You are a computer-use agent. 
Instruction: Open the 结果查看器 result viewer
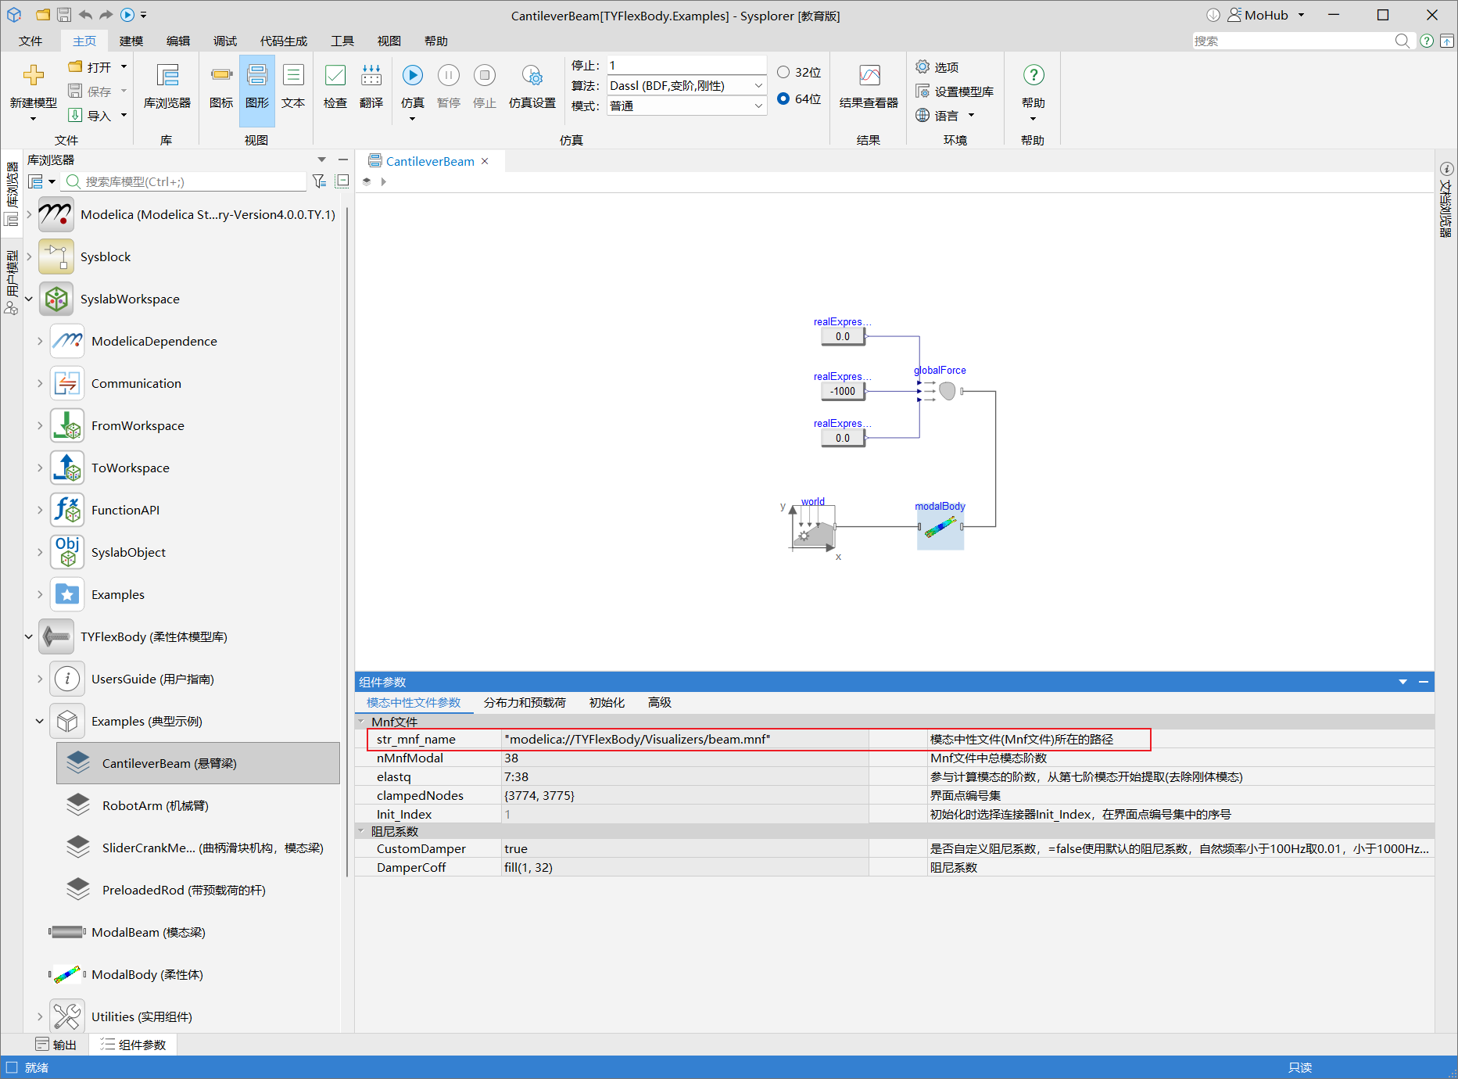pyautogui.click(x=869, y=86)
